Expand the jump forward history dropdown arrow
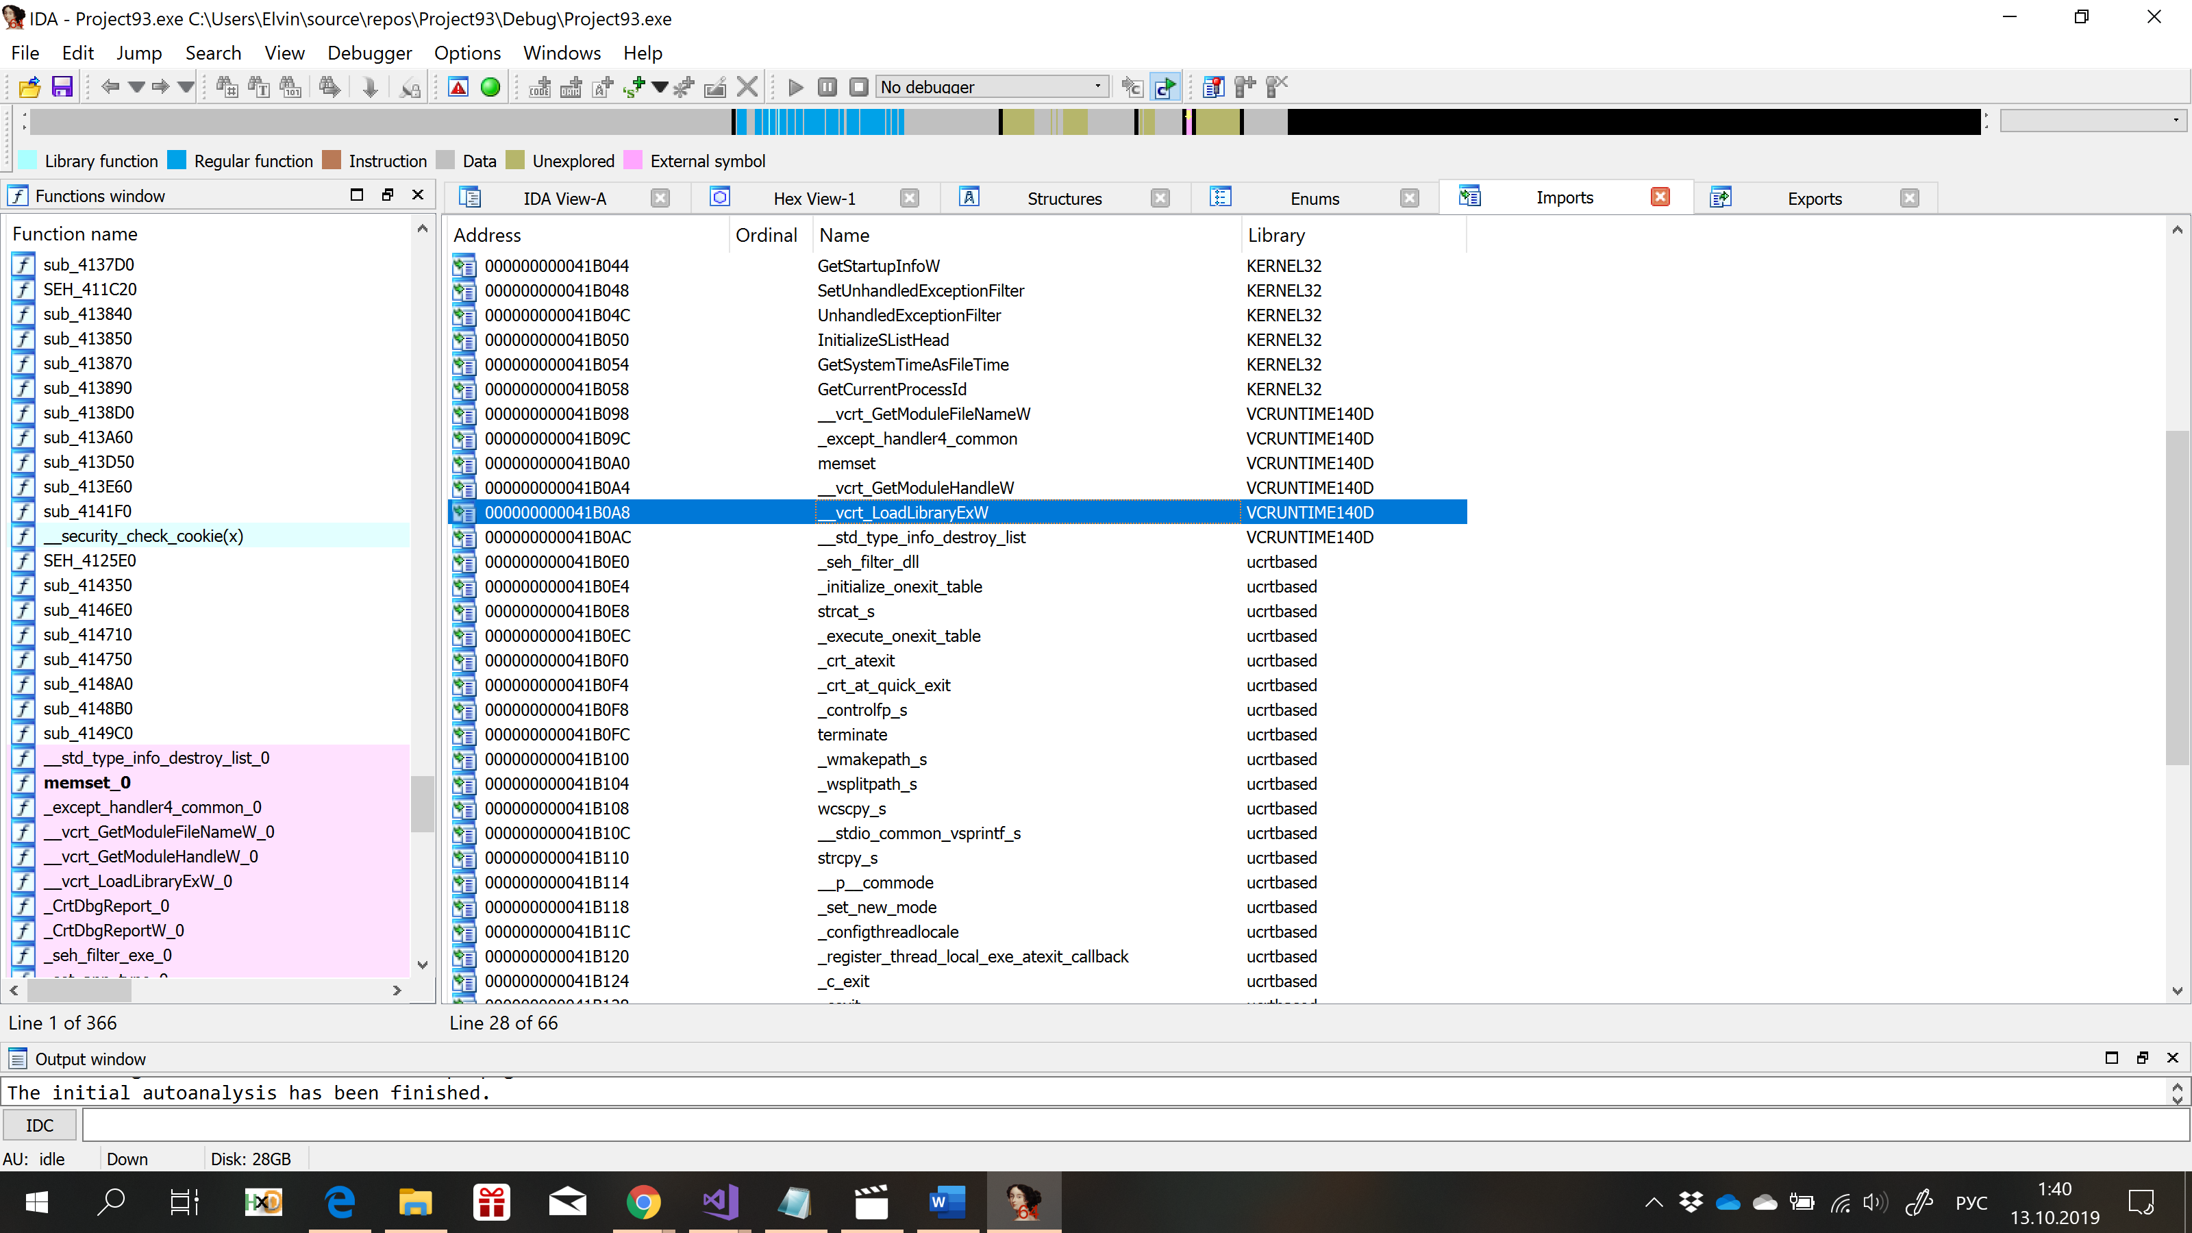This screenshot has height=1233, width=2192. pyautogui.click(x=186, y=87)
